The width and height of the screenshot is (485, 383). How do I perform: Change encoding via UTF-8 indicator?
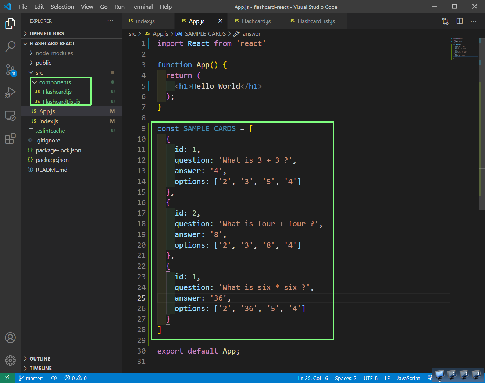tap(371, 378)
